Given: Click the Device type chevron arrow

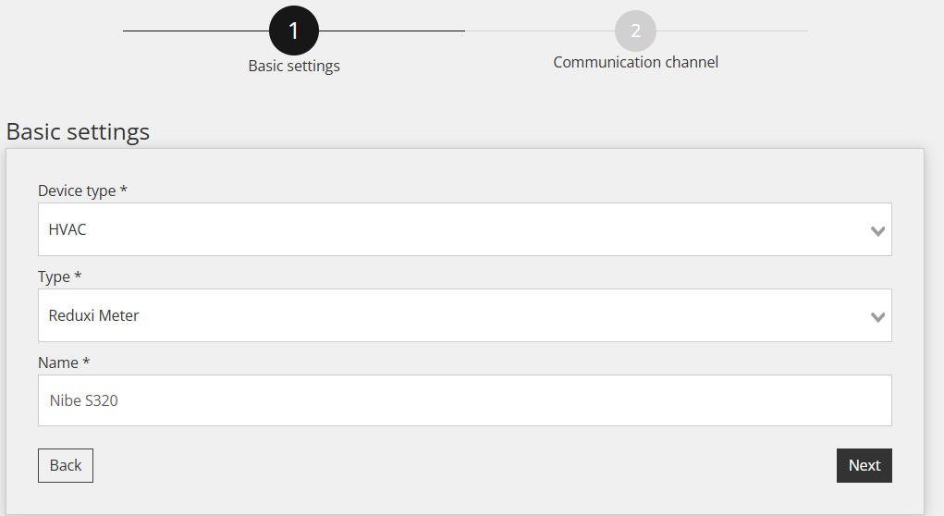Looking at the screenshot, I should [877, 230].
